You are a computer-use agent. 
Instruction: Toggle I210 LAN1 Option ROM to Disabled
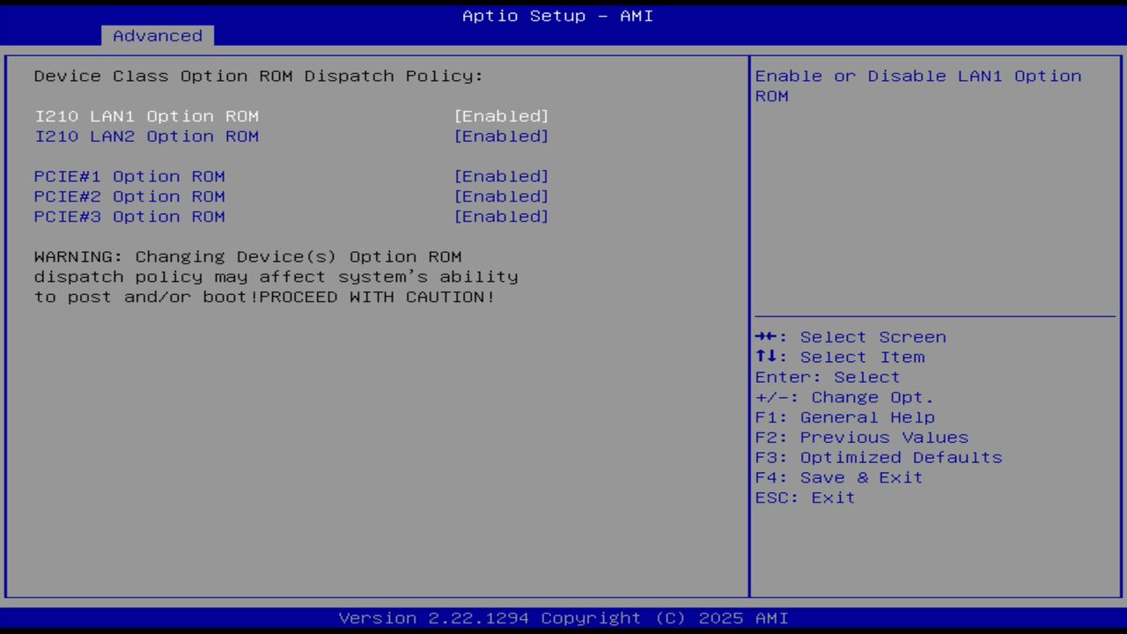501,115
